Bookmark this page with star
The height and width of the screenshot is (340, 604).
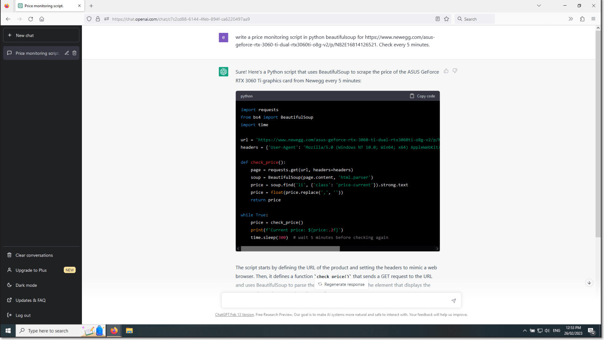(447, 19)
